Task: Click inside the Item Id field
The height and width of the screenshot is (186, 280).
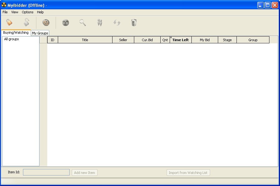Action: coord(46,172)
